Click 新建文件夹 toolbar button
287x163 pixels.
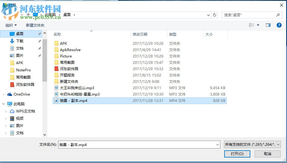click(x=35, y=25)
